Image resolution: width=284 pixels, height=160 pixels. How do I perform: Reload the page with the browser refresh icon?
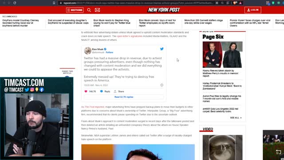(x=15, y=3)
